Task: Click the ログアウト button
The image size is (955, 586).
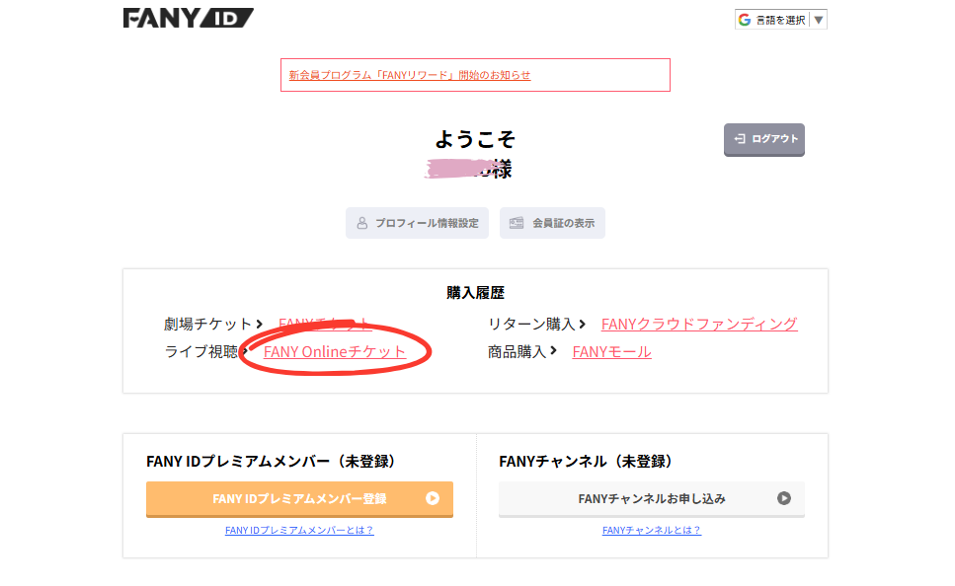Action: click(763, 139)
